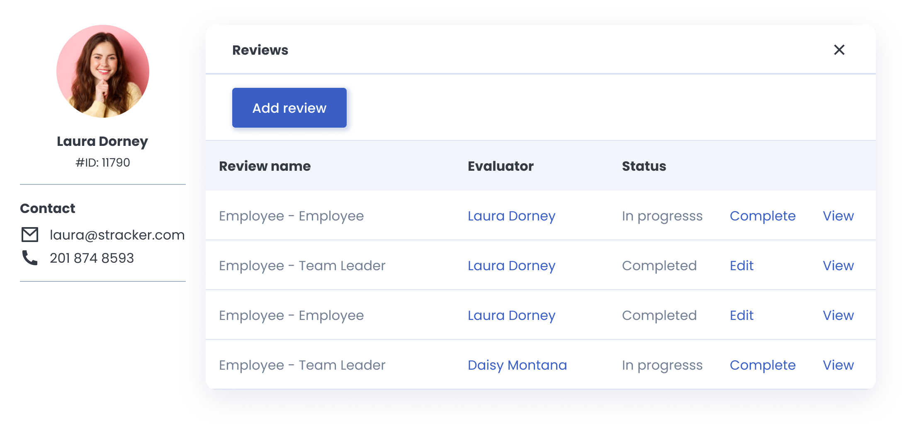The image size is (909, 431).
Task: Click the Review name column header
Action: 265,166
